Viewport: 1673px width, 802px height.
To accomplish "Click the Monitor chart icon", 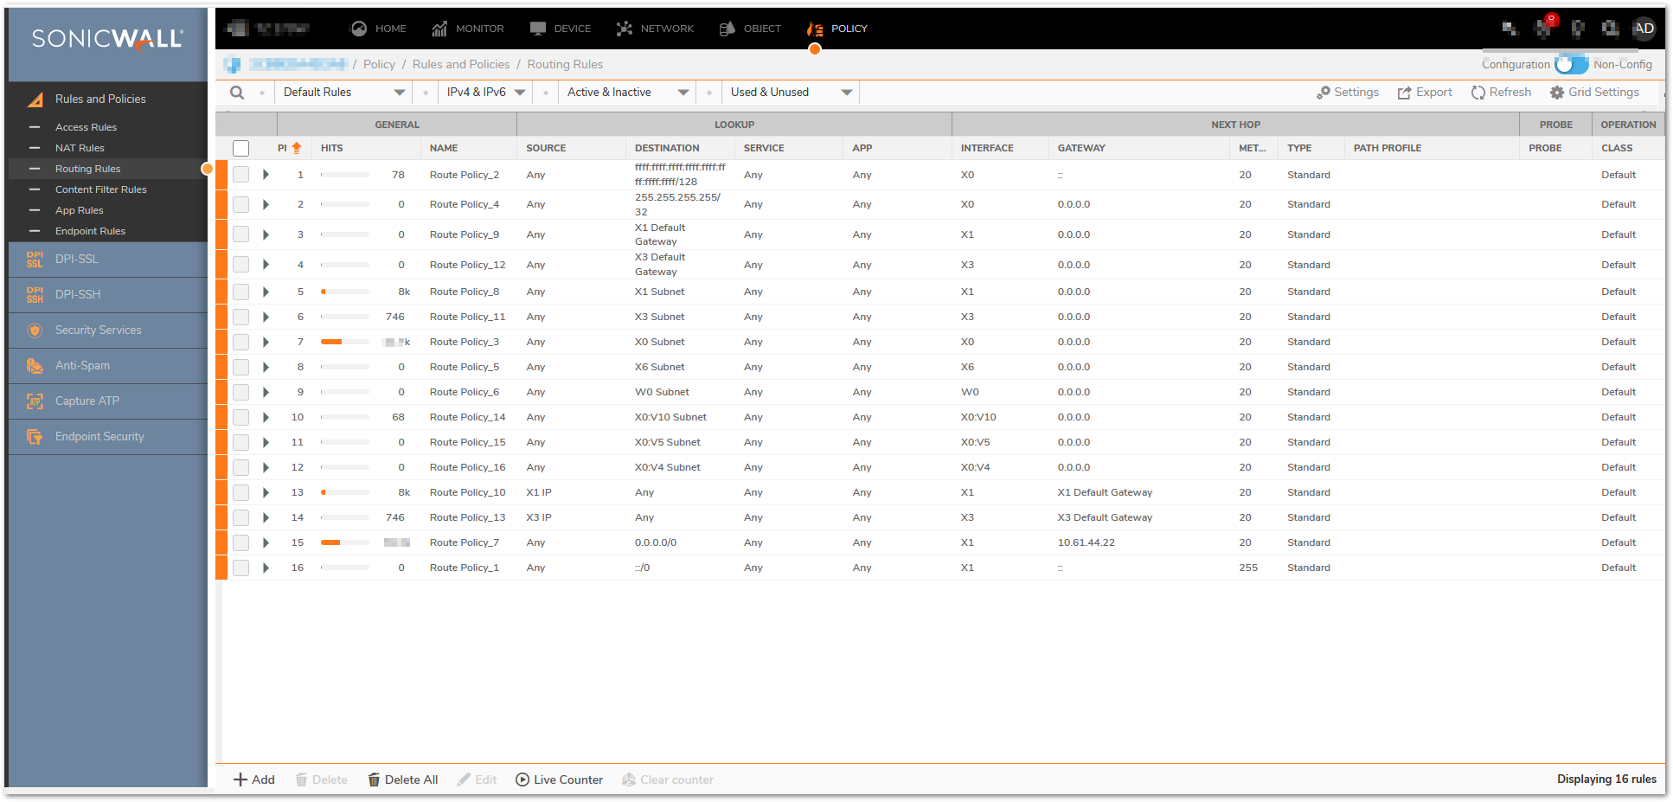I will [x=439, y=29].
